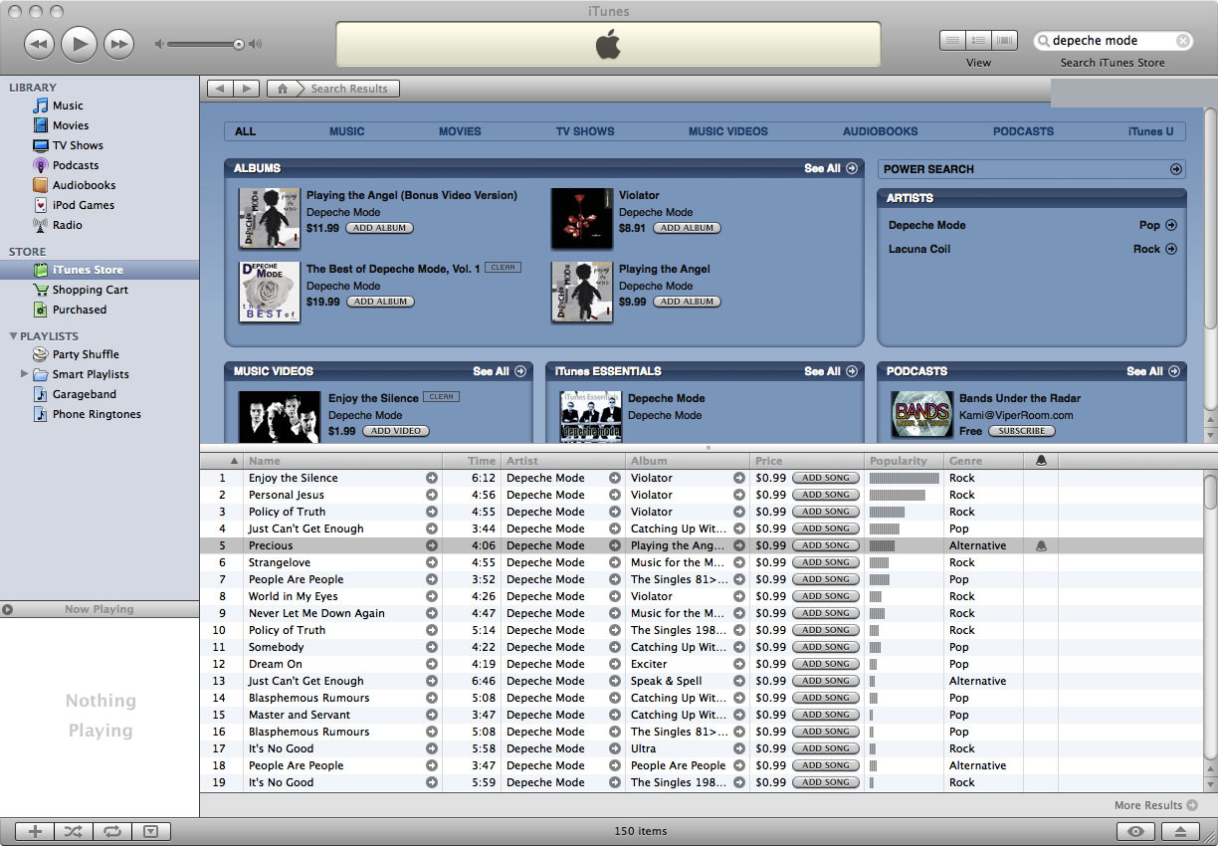Clear the search field text
Viewport: 1218px width, 846px height.
click(x=1182, y=41)
